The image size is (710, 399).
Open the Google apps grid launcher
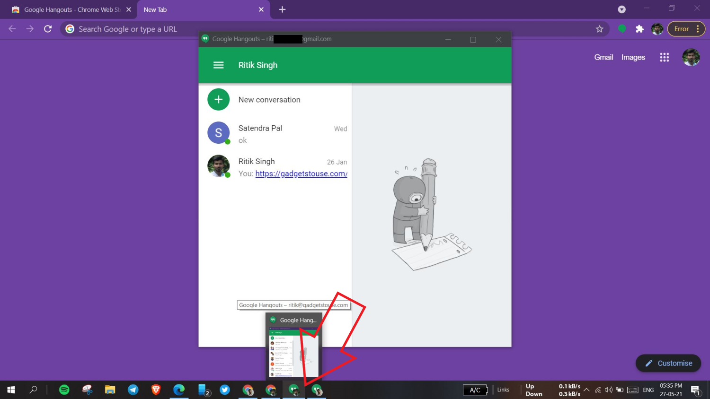pos(665,57)
